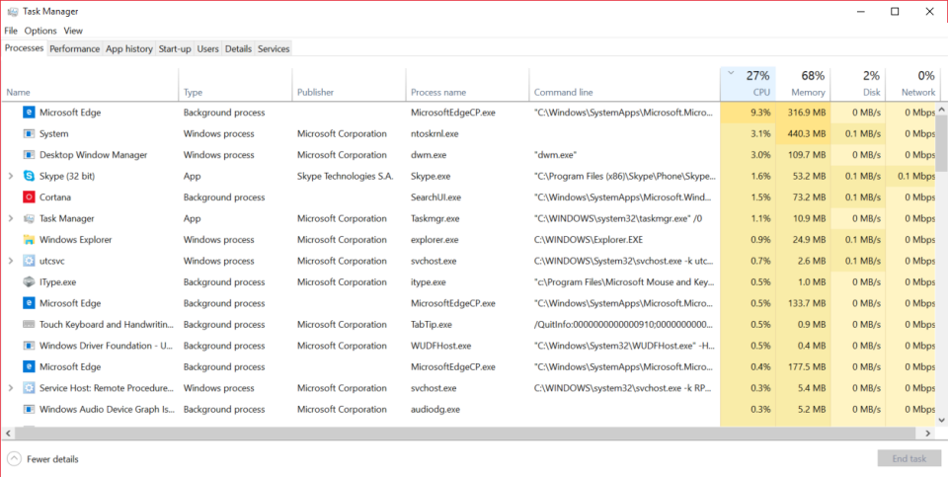The height and width of the screenshot is (477, 948).
Task: Open the Options menu
Action: click(40, 31)
